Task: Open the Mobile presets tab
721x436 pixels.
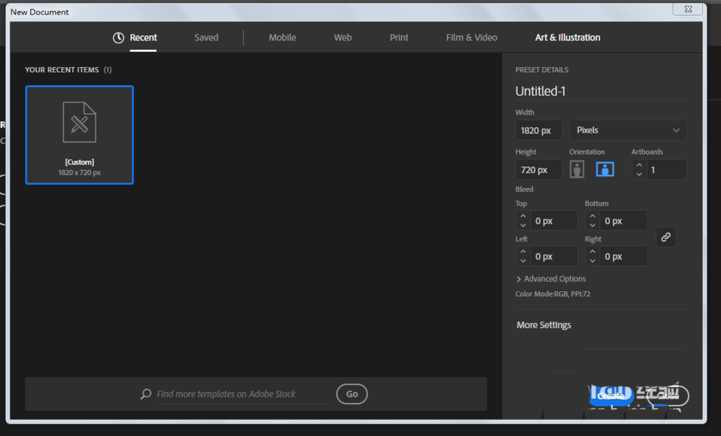Action: click(283, 37)
